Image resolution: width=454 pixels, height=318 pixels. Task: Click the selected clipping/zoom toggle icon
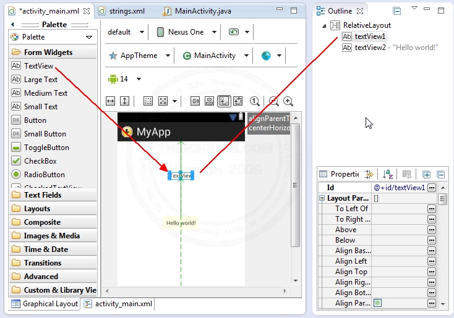coord(224,101)
